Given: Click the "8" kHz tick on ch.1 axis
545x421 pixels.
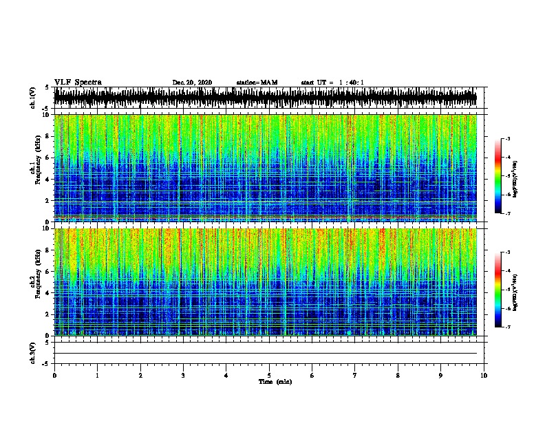Looking at the screenshot, I should pos(47,136).
